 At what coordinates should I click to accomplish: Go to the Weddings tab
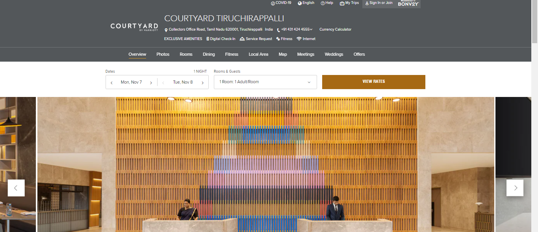click(x=334, y=54)
